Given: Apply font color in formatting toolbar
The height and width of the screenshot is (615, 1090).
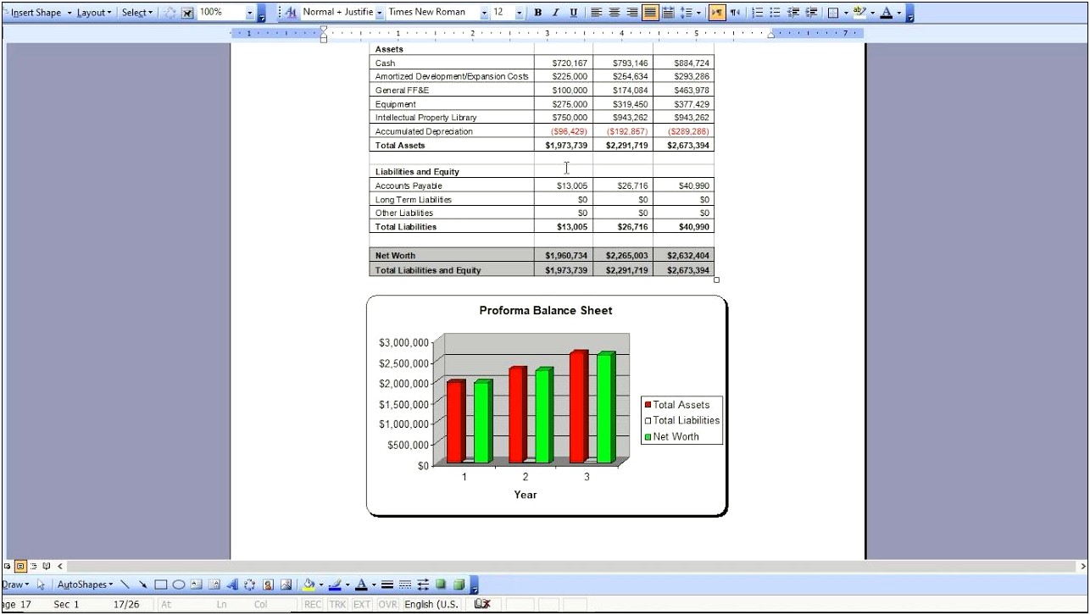Looking at the screenshot, I should coord(887,13).
